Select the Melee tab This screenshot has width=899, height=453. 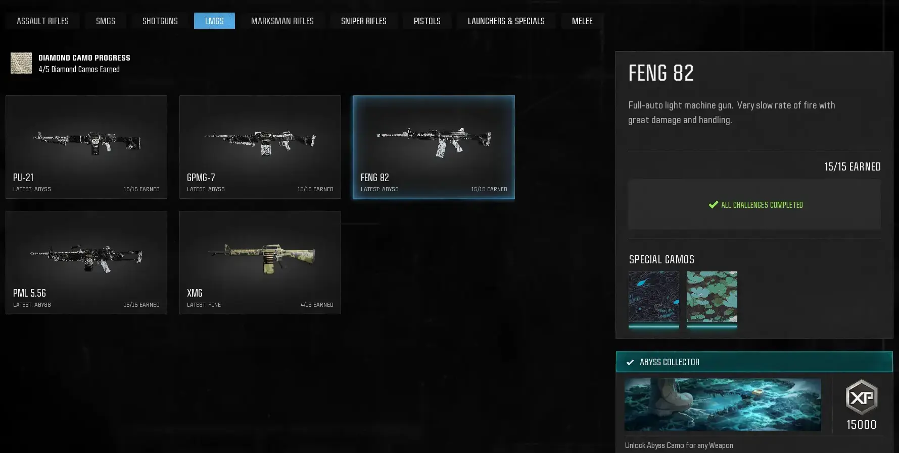coord(582,21)
